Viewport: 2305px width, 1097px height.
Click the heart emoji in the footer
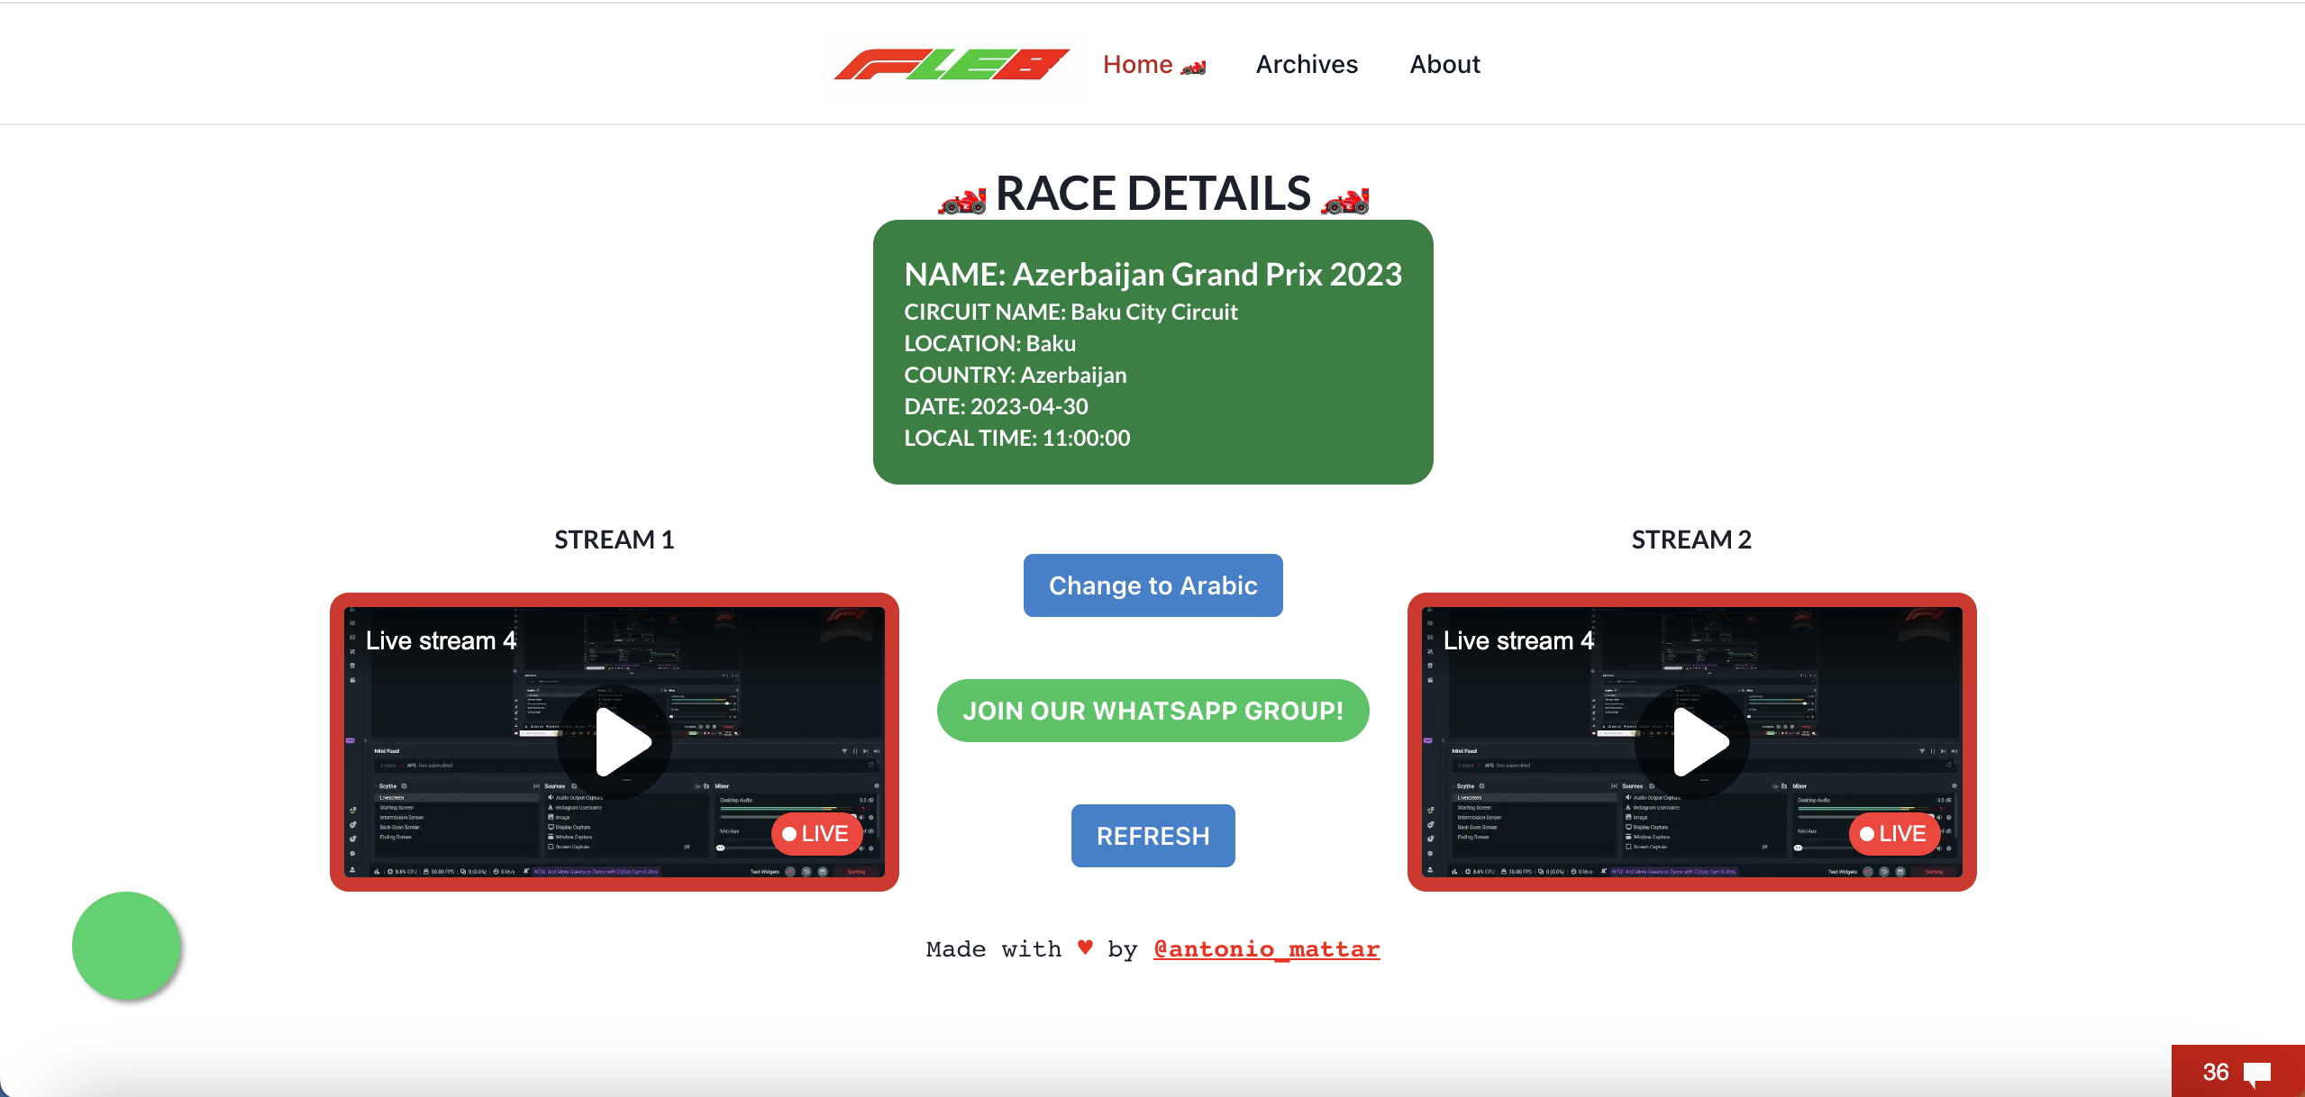[1084, 947]
